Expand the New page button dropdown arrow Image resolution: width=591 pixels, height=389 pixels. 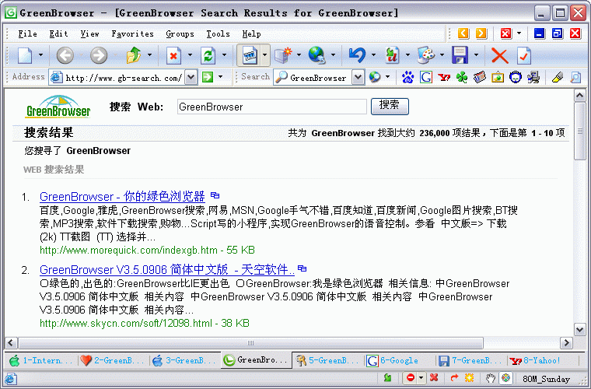[x=40, y=55]
